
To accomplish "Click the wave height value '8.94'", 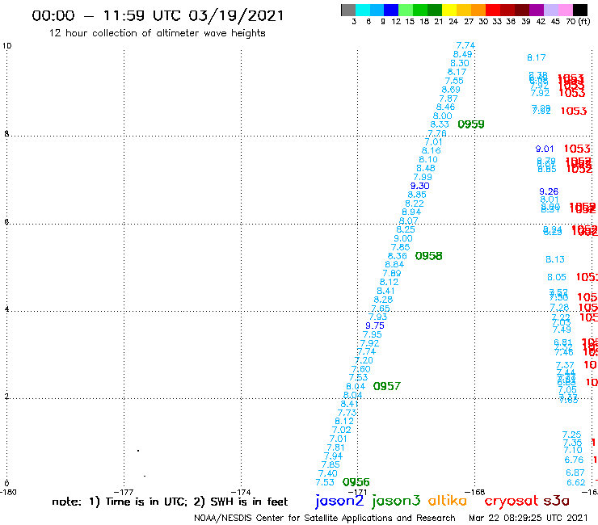I will [x=411, y=212].
